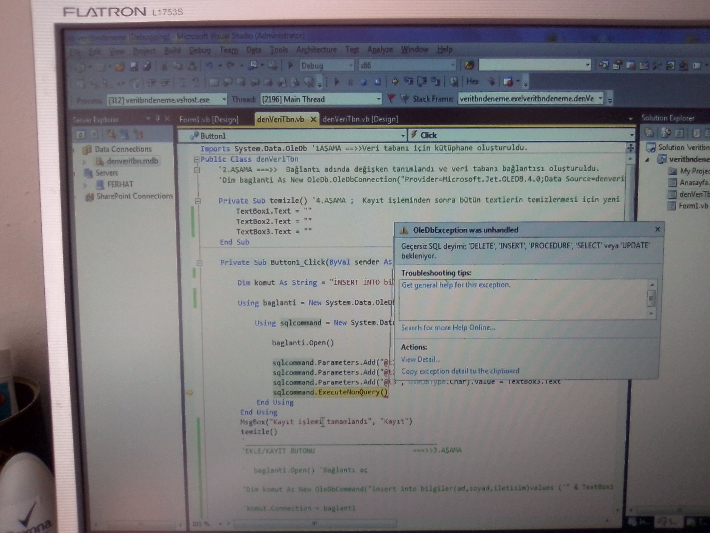
Task: Click the Cut scissors icon
Action: (x=164, y=67)
